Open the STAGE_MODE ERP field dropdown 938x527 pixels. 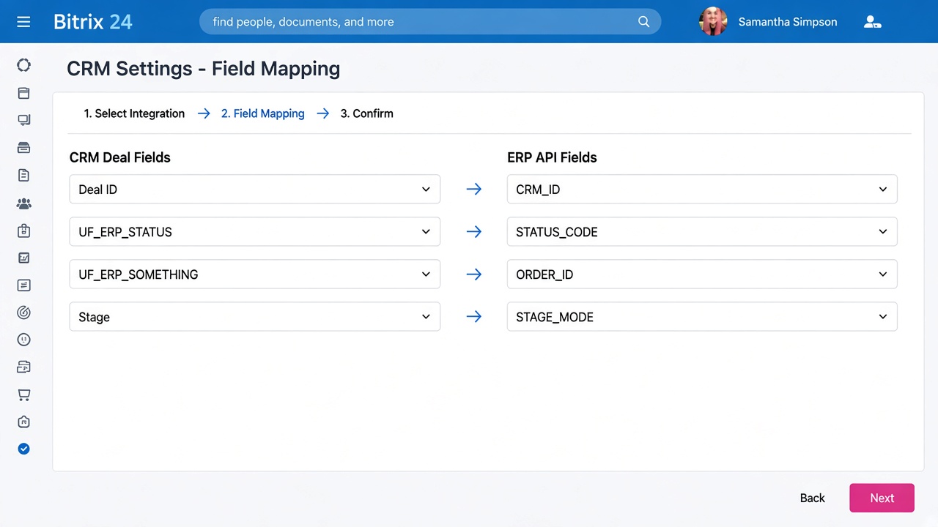[702, 317]
